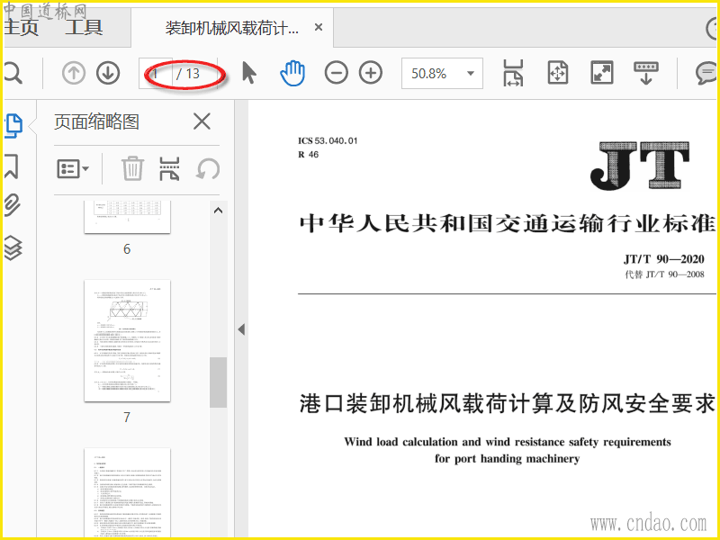Click the page number input field
The width and height of the screenshot is (720, 540).
coord(156,74)
